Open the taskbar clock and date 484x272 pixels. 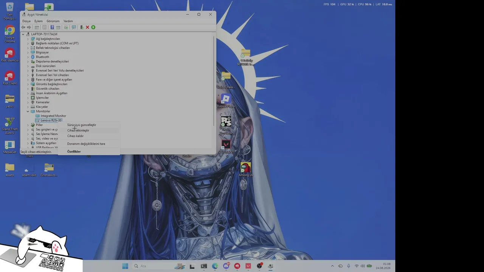(383, 266)
